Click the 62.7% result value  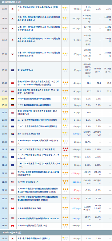pos(88,142)
